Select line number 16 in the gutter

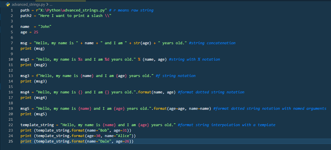coord(11,92)
